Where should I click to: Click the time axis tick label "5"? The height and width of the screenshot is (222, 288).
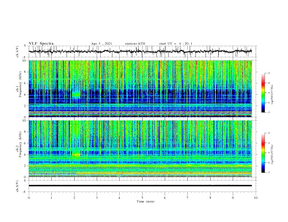click(x=142, y=198)
